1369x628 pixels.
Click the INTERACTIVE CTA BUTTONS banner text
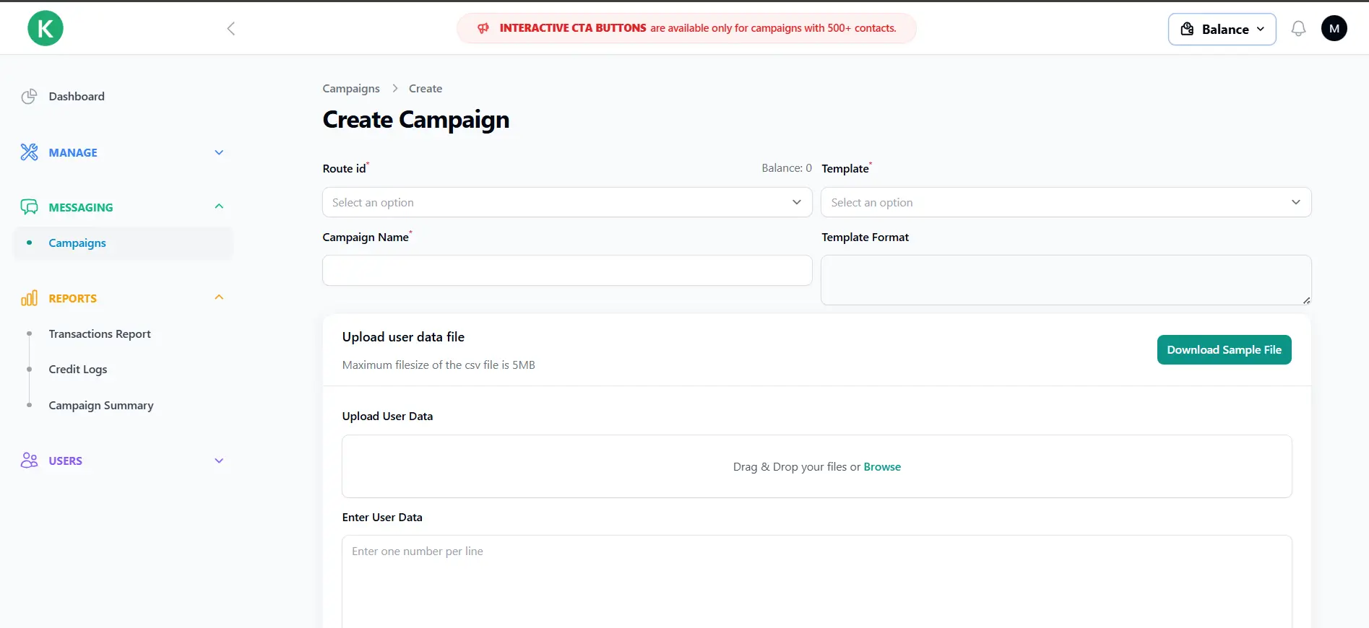(573, 28)
